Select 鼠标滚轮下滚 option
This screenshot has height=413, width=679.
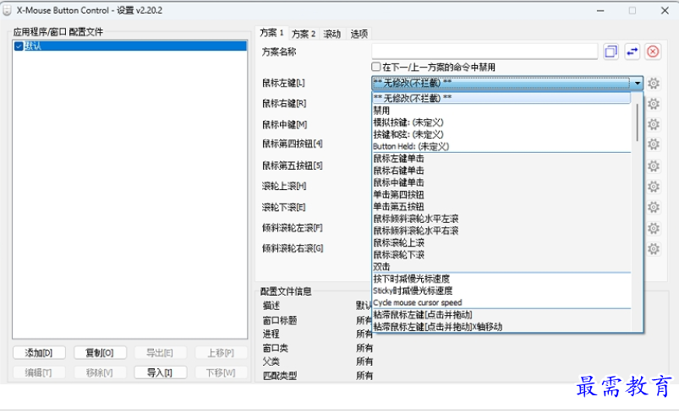tap(501, 255)
